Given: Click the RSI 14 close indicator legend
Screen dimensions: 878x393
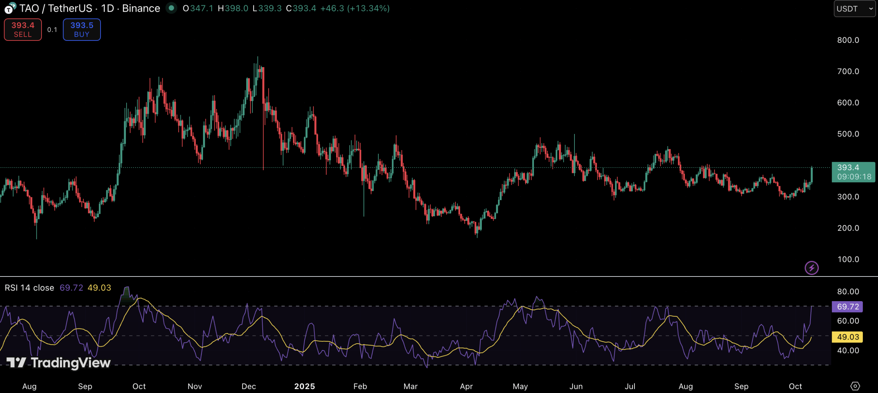Looking at the screenshot, I should 29,288.
